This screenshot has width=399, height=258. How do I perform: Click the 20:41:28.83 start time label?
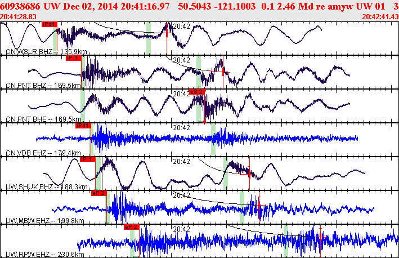pos(18,16)
